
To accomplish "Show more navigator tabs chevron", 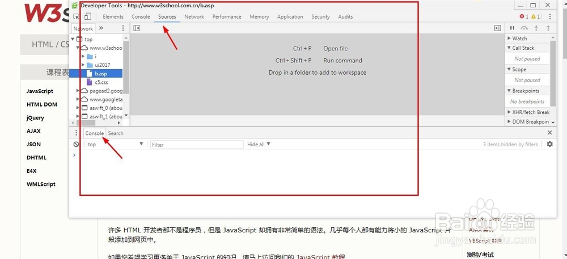I will coord(101,28).
